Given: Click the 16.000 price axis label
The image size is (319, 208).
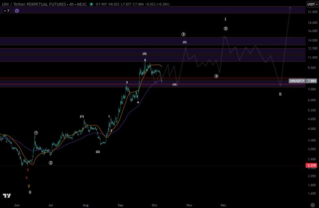Looking at the screenshot, I should tap(312, 31).
